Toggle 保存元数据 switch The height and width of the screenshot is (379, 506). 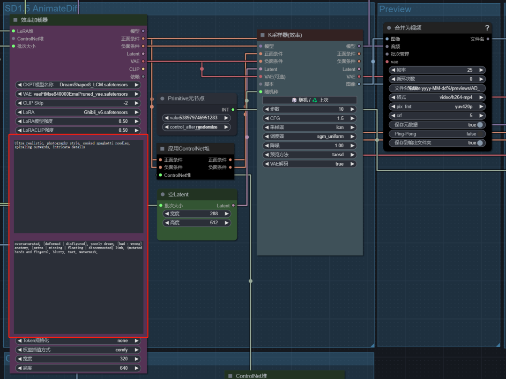(479, 125)
